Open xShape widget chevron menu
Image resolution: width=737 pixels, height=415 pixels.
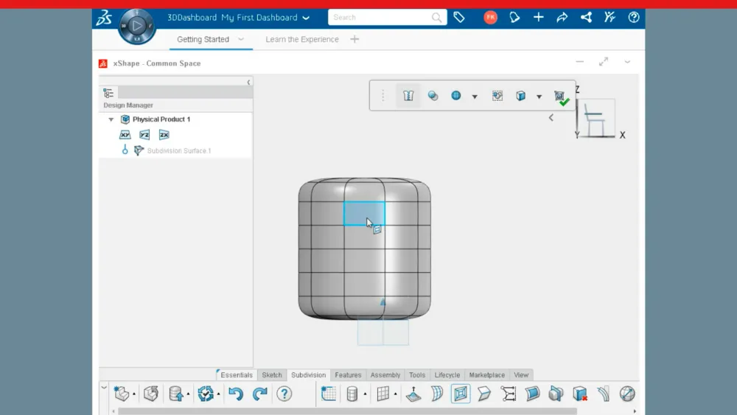[x=627, y=62]
